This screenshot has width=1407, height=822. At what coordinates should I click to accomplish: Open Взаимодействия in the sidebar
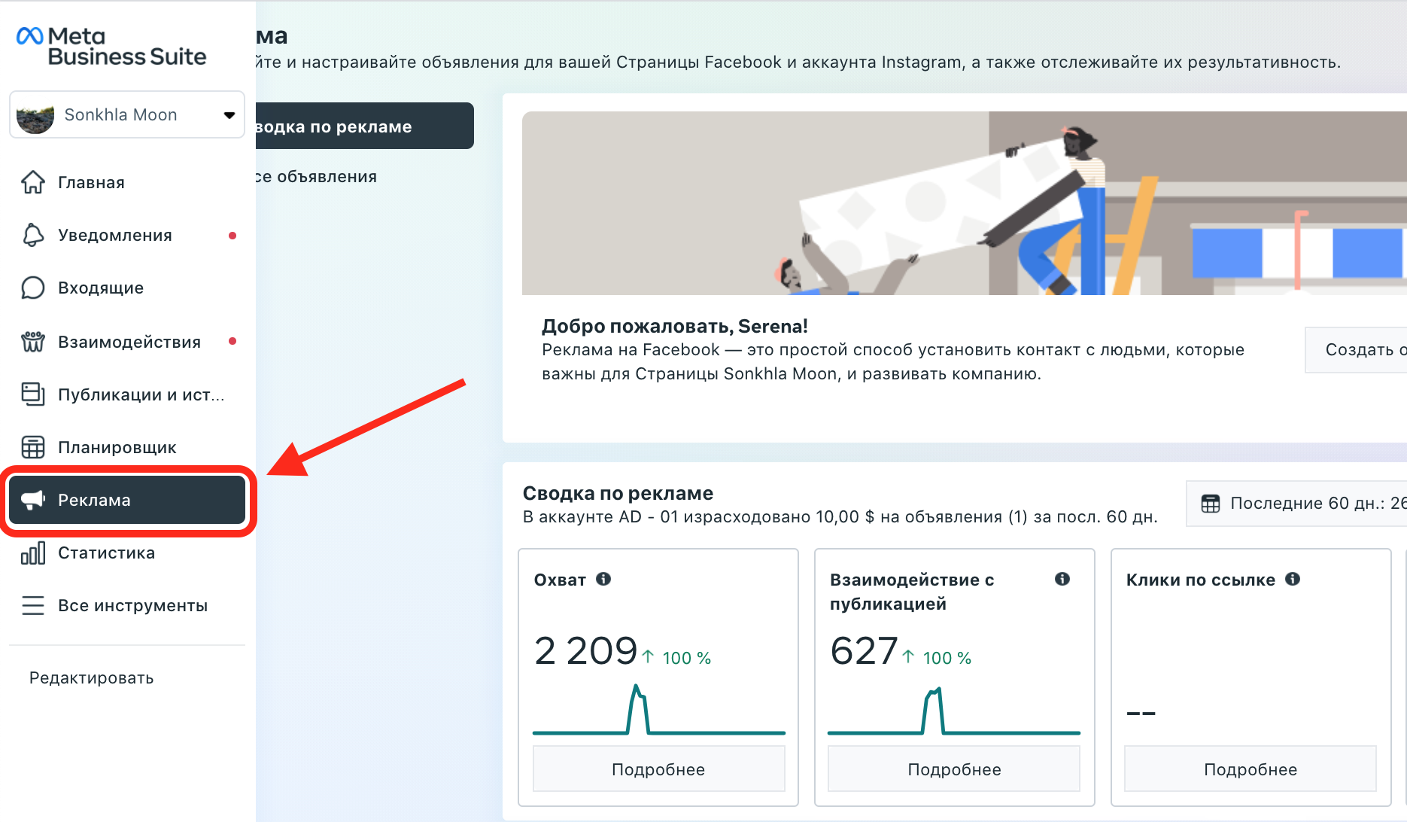[127, 342]
